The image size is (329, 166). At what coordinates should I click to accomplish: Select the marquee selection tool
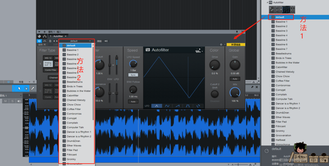point(26,88)
